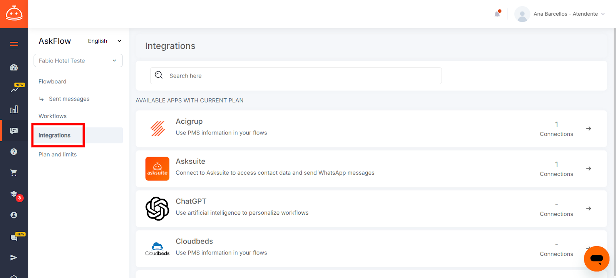The height and width of the screenshot is (278, 616).
Task: Open the bar chart reports icon
Action: tap(14, 110)
